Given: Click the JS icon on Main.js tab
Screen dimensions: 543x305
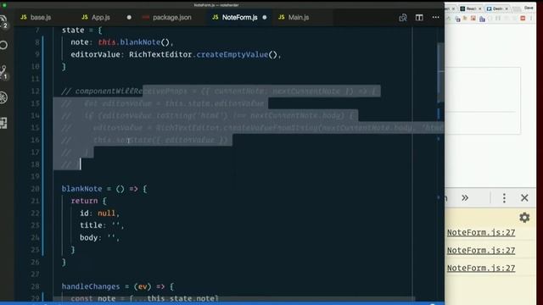Looking at the screenshot, I should (x=282, y=17).
